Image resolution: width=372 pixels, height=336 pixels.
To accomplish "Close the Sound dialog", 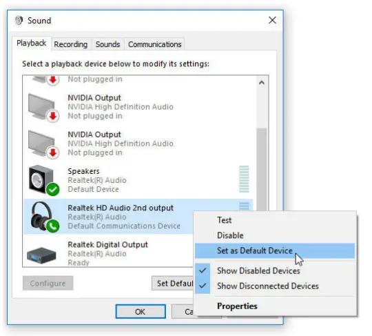I will pos(272,20).
